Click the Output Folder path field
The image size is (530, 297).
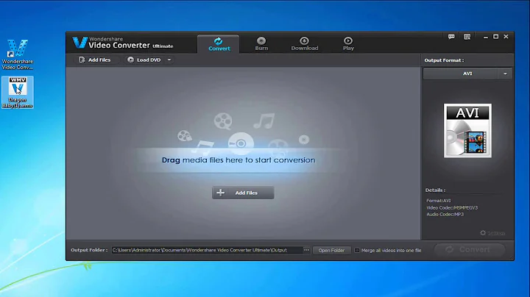(x=207, y=250)
